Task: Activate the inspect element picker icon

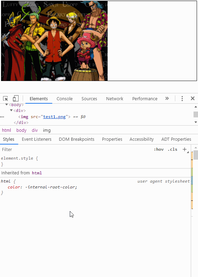Action: 5,99
